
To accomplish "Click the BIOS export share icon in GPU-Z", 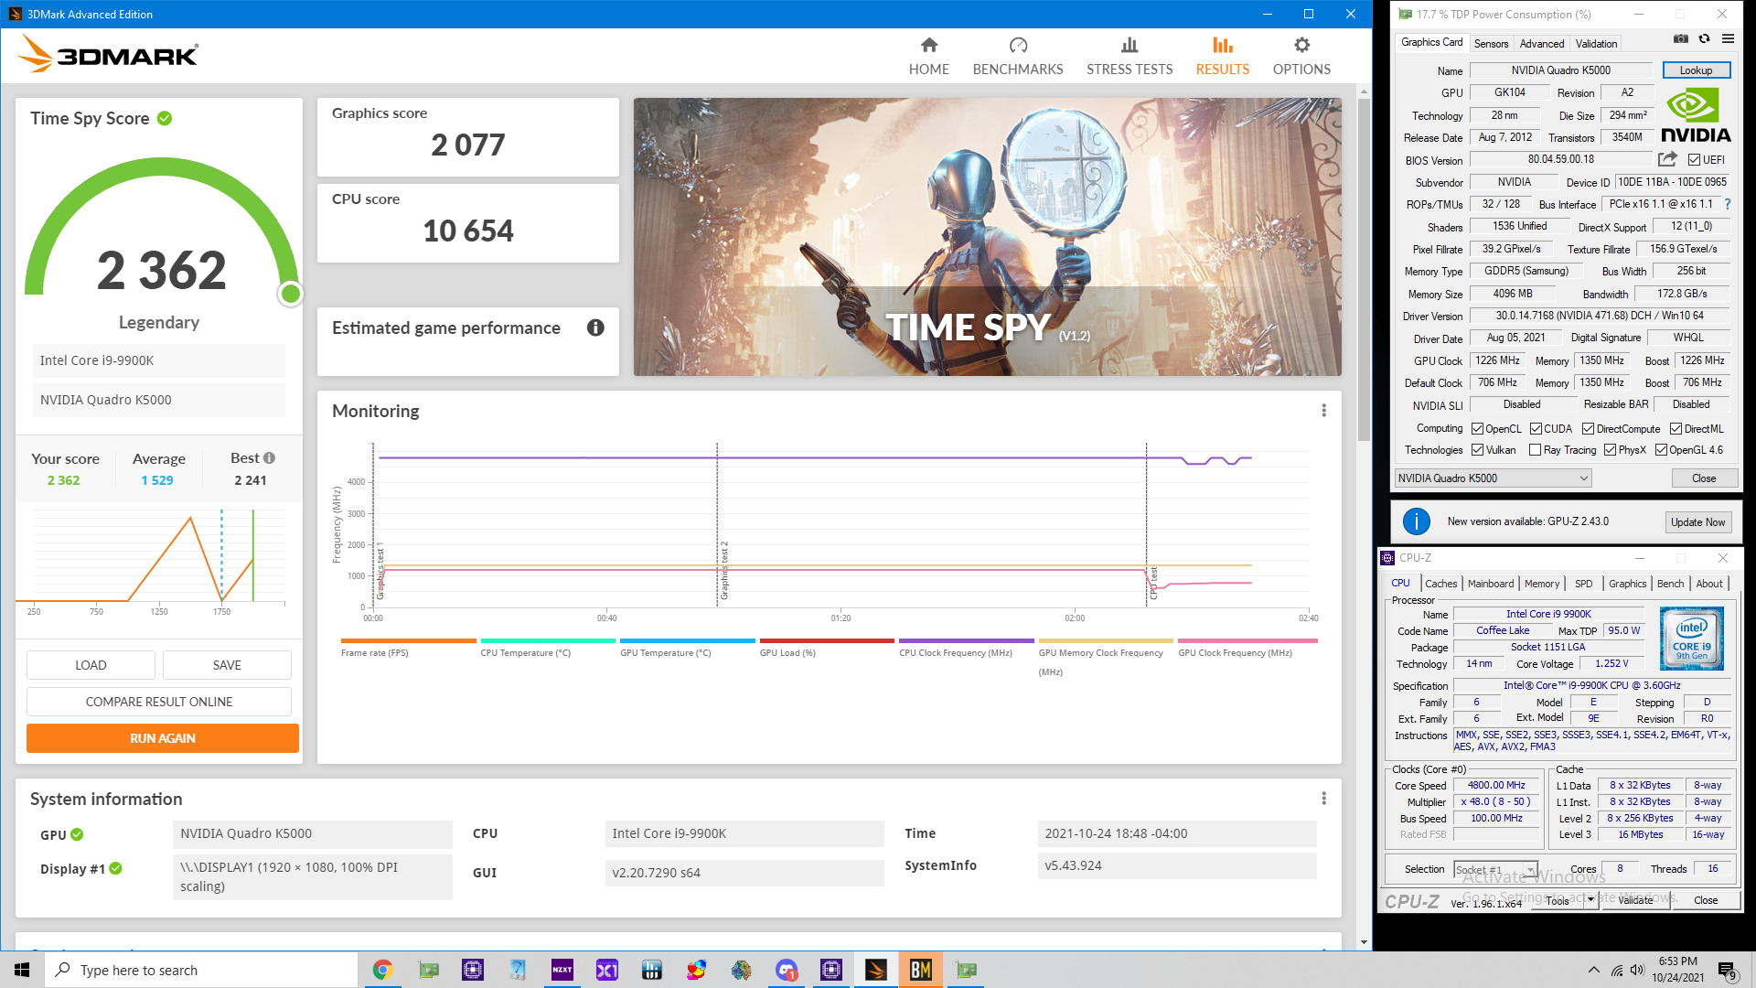I will [x=1667, y=159].
